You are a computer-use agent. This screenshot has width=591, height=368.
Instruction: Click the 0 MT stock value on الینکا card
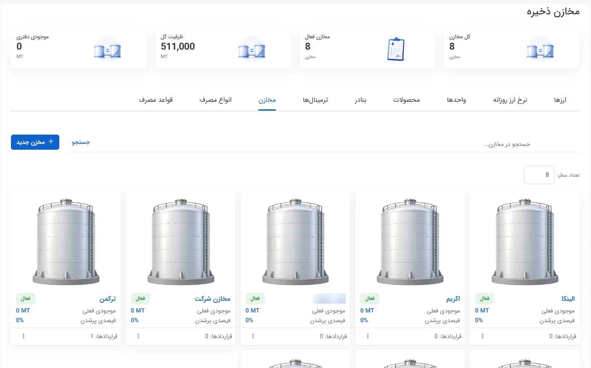[482, 310]
